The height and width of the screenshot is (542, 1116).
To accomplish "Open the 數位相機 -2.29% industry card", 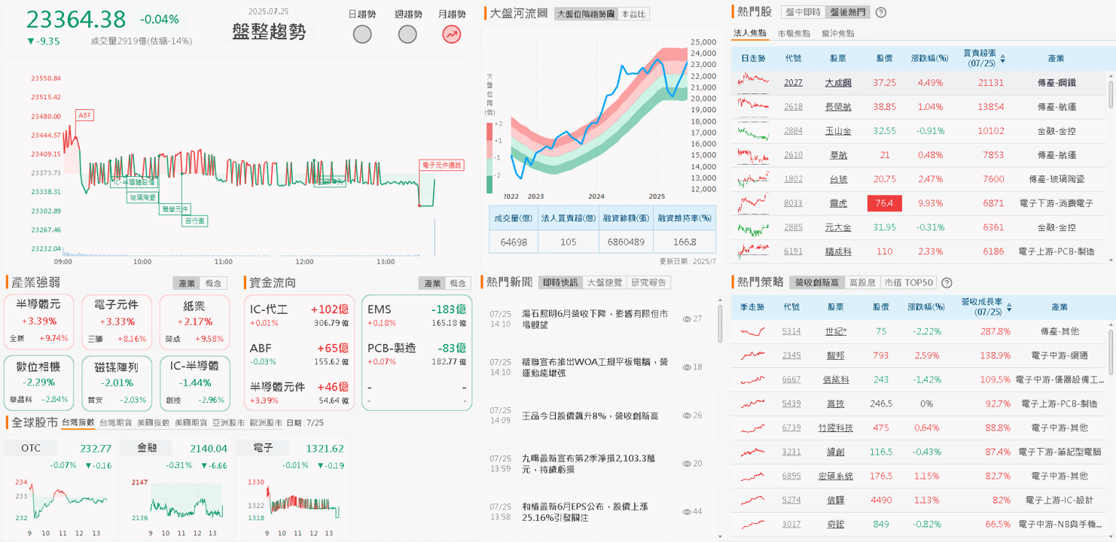I will click(38, 382).
